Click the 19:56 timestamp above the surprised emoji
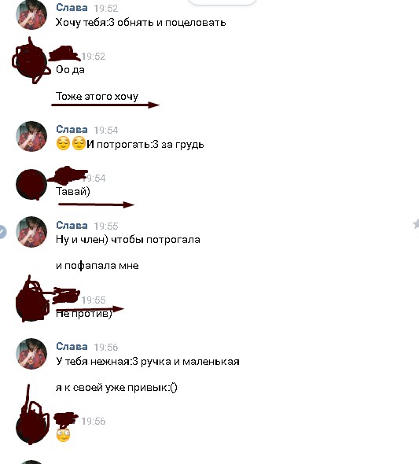 click(x=94, y=421)
